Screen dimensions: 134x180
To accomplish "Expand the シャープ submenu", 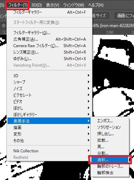I will (x=49, y=82).
